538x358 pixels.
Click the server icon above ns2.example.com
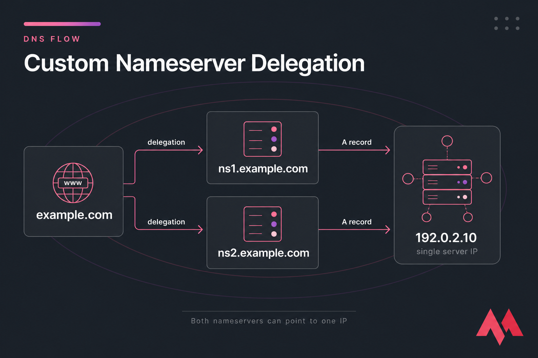click(x=262, y=224)
